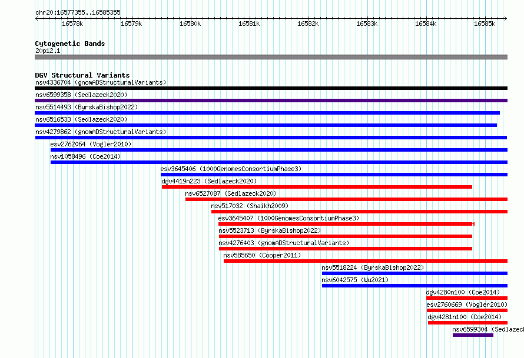Image resolution: width=524 pixels, height=358 pixels.
Task: Click short purple bar under nsv6599304
Action: point(473,335)
